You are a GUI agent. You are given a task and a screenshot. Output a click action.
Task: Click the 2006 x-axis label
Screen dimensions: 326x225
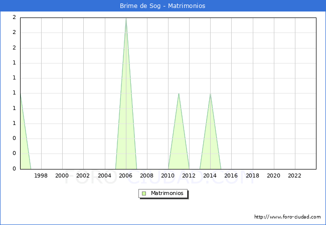pyautogui.click(x=125, y=175)
